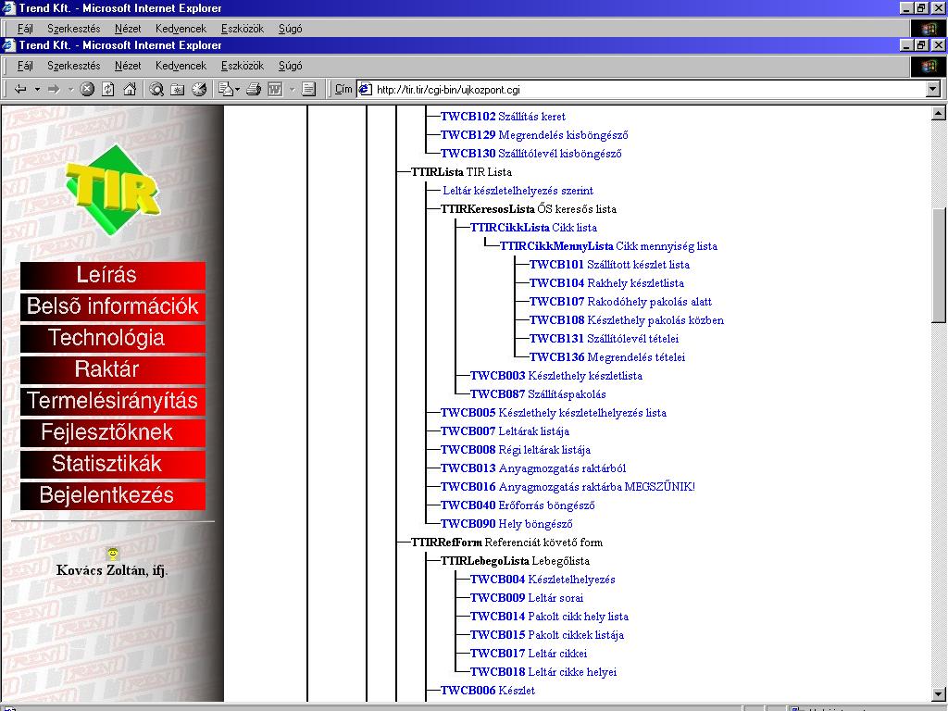948x711 pixels.
Task: Open Fájl menu in background window
Action: (x=25, y=29)
